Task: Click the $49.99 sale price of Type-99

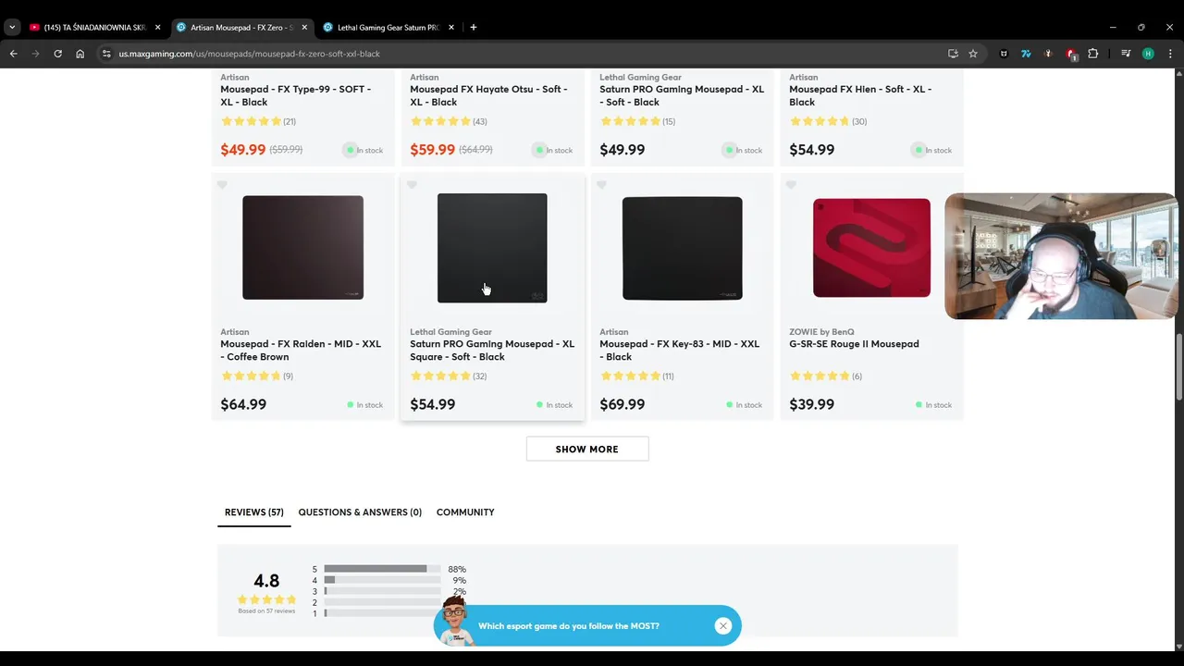Action: pos(243,150)
